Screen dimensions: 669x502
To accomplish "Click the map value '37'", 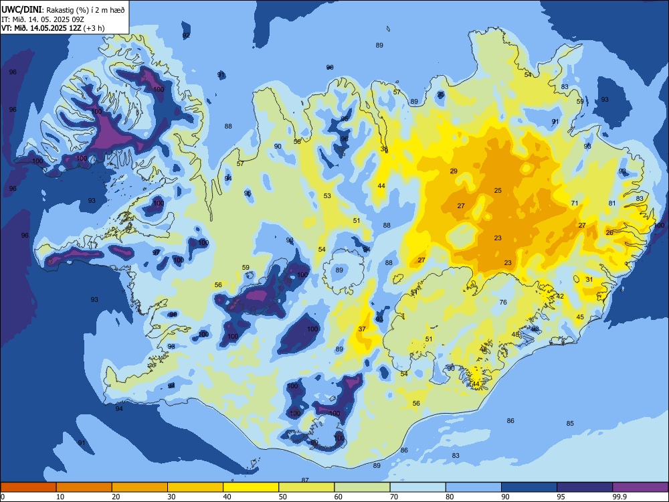I will click(x=362, y=329).
